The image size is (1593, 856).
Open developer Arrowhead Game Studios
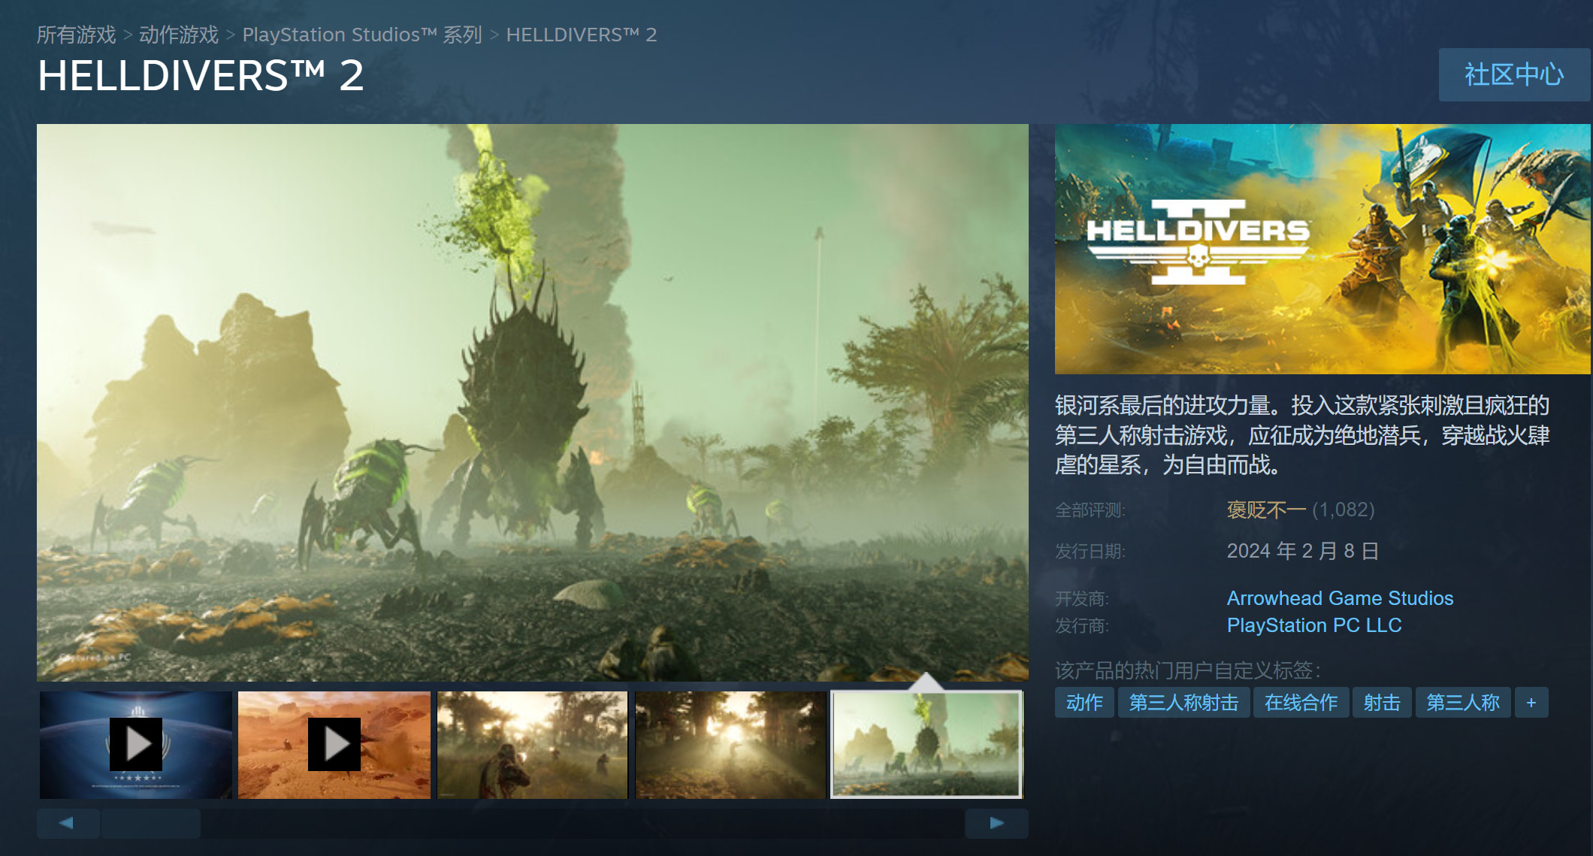(x=1340, y=598)
